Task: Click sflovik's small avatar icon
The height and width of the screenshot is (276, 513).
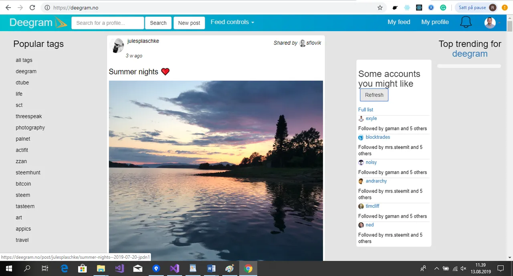Action: pyautogui.click(x=303, y=43)
